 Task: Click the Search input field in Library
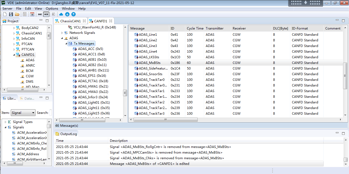[x=51, y=113]
